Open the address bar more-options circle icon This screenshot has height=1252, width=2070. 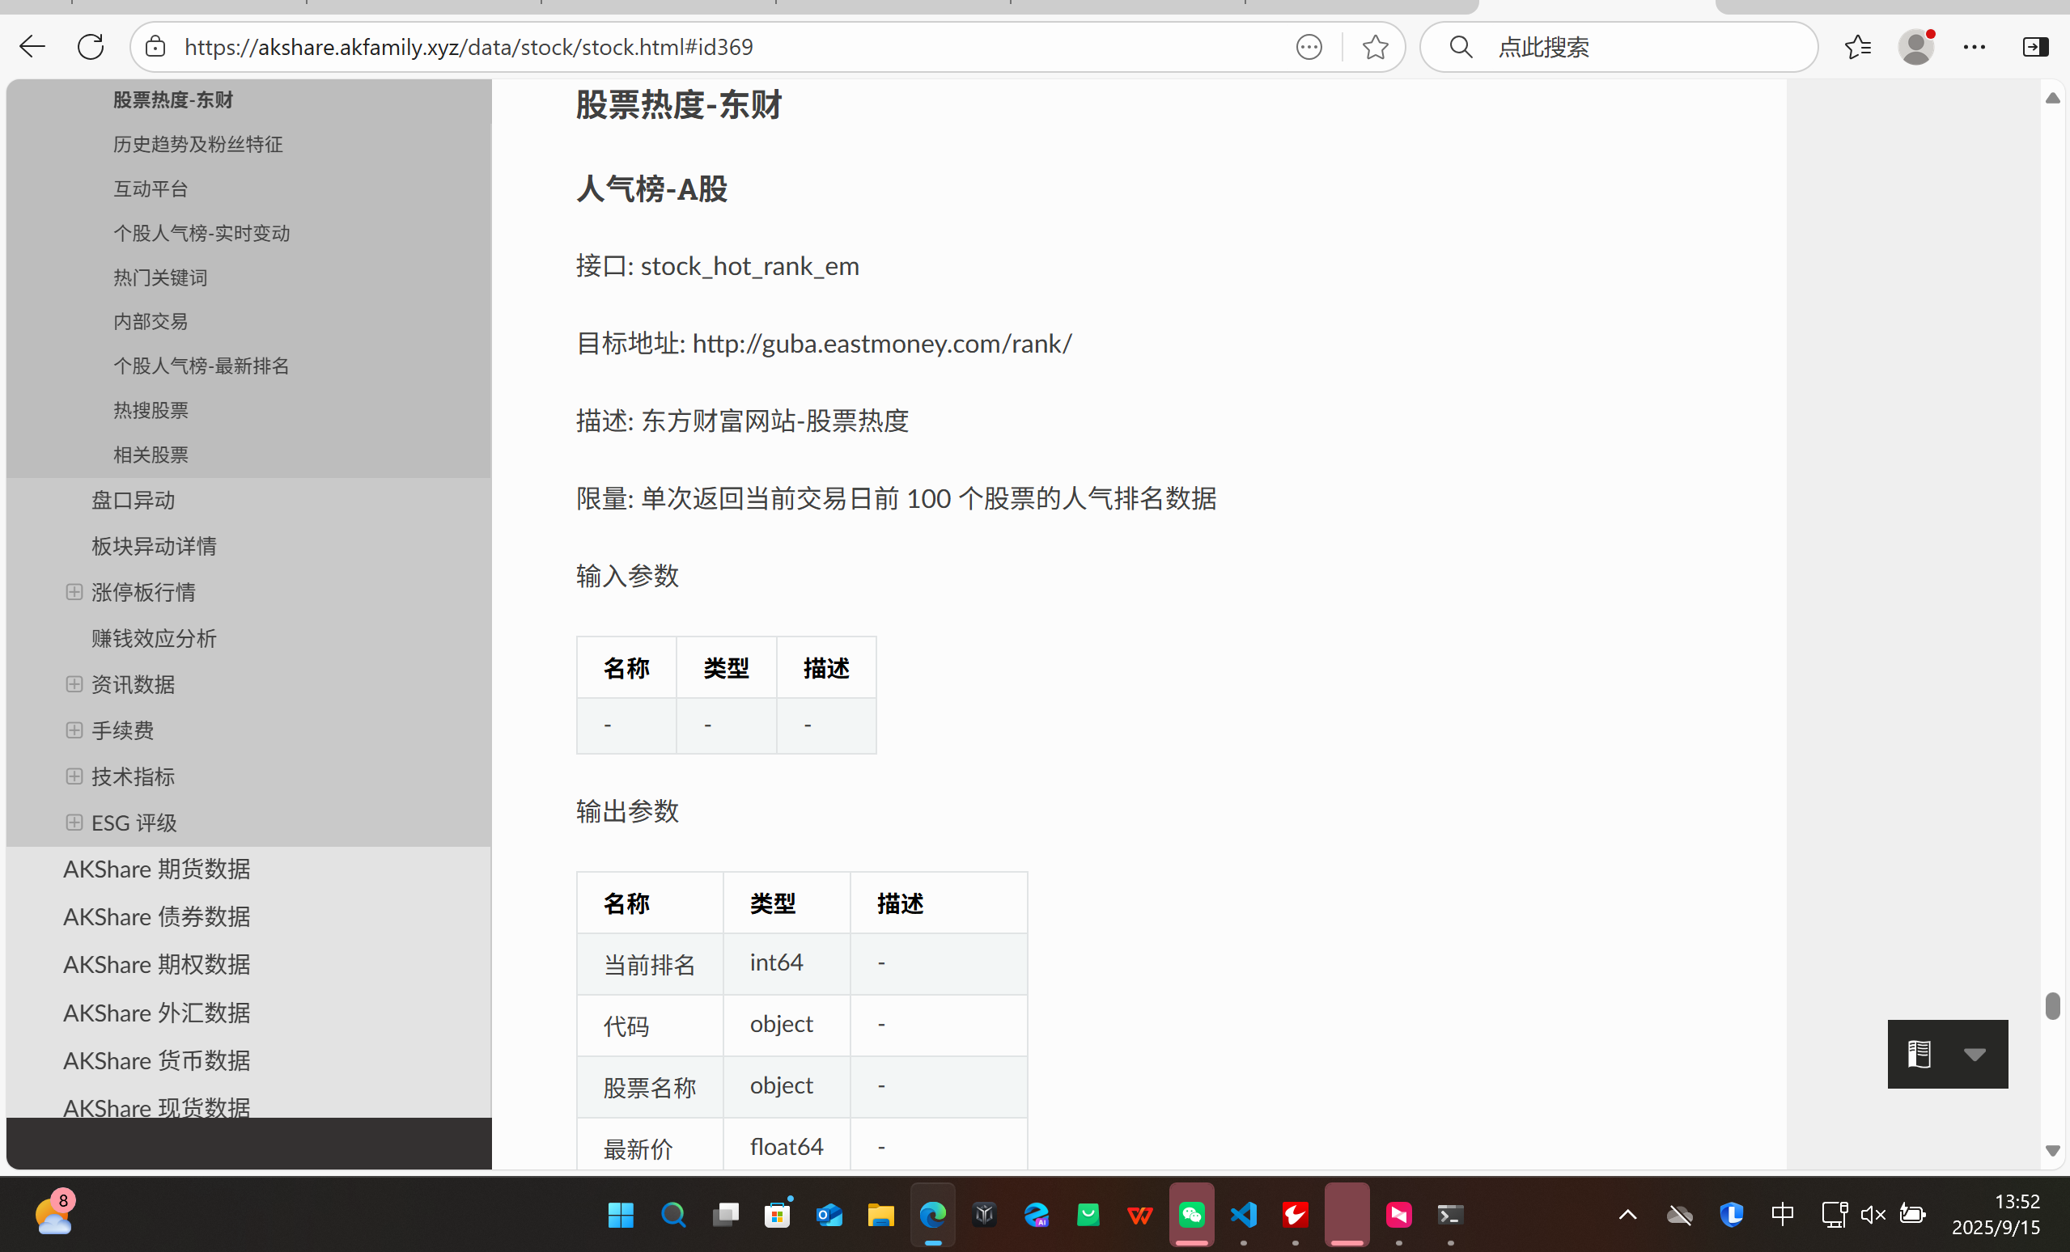click(x=1309, y=47)
